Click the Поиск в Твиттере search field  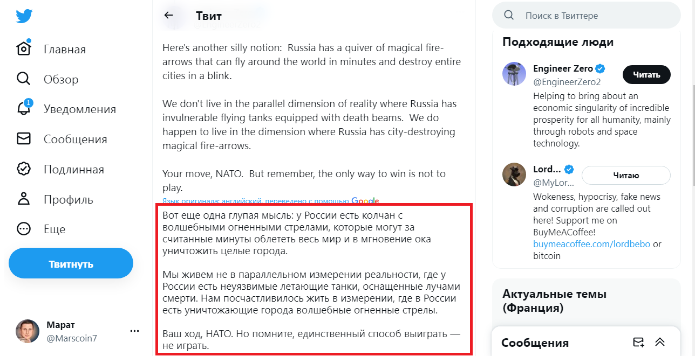(594, 16)
